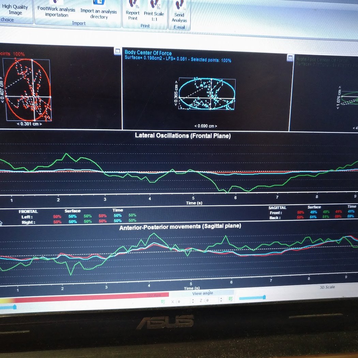Click the Anterior-Posterior movements (Sagittal plane) title
This screenshot has width=358, height=358.
click(x=180, y=227)
